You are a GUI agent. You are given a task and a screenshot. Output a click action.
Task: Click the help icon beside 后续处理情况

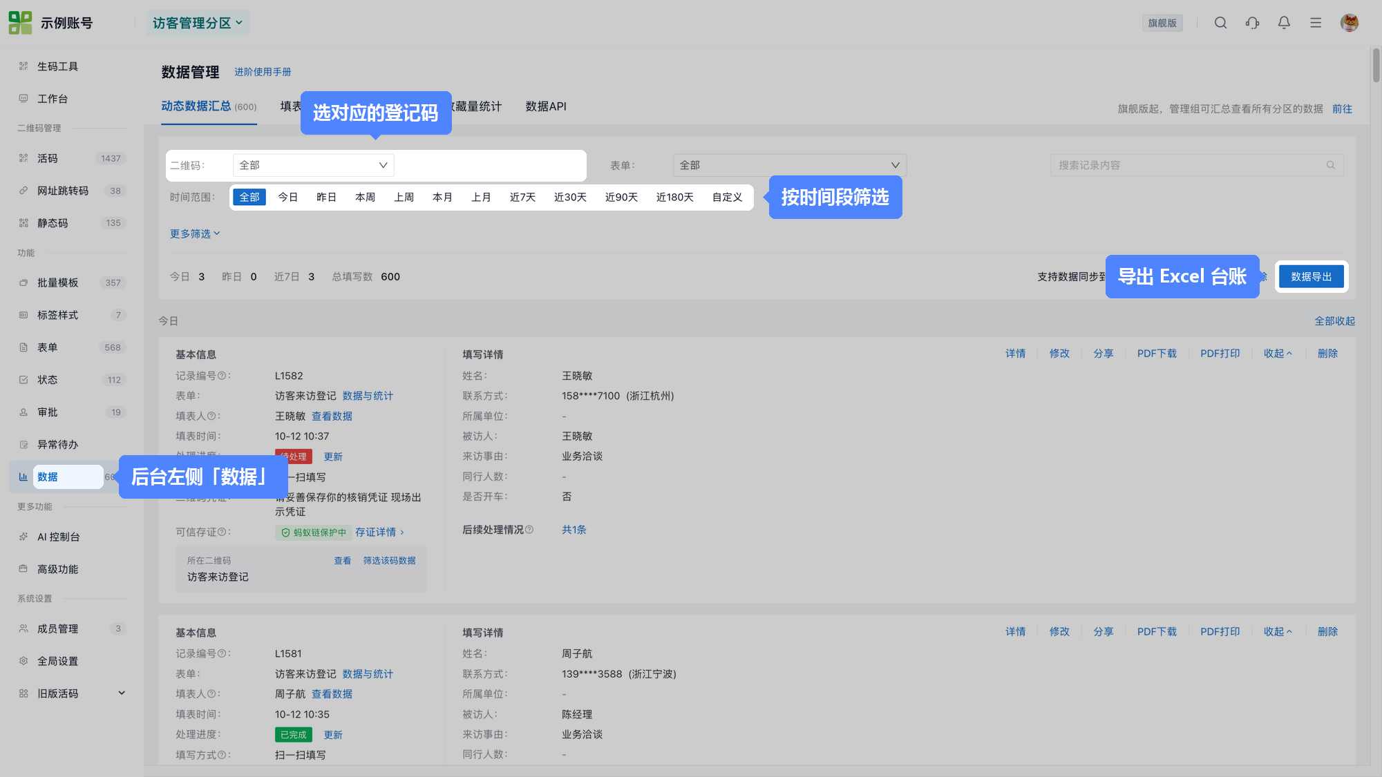tap(529, 530)
